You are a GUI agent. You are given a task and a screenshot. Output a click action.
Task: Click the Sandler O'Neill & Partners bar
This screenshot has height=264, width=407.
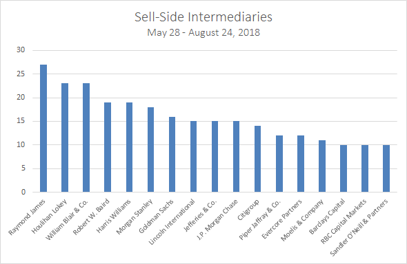[x=386, y=168]
